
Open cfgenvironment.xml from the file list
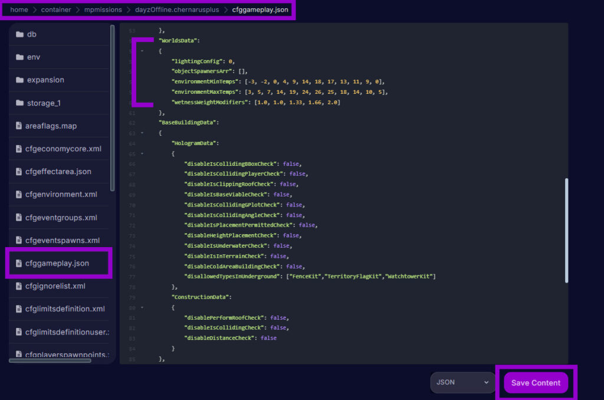click(x=61, y=195)
